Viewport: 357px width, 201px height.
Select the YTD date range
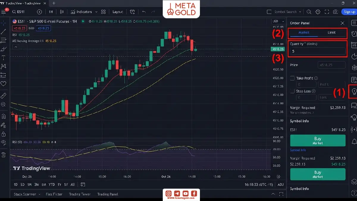tap(51, 185)
